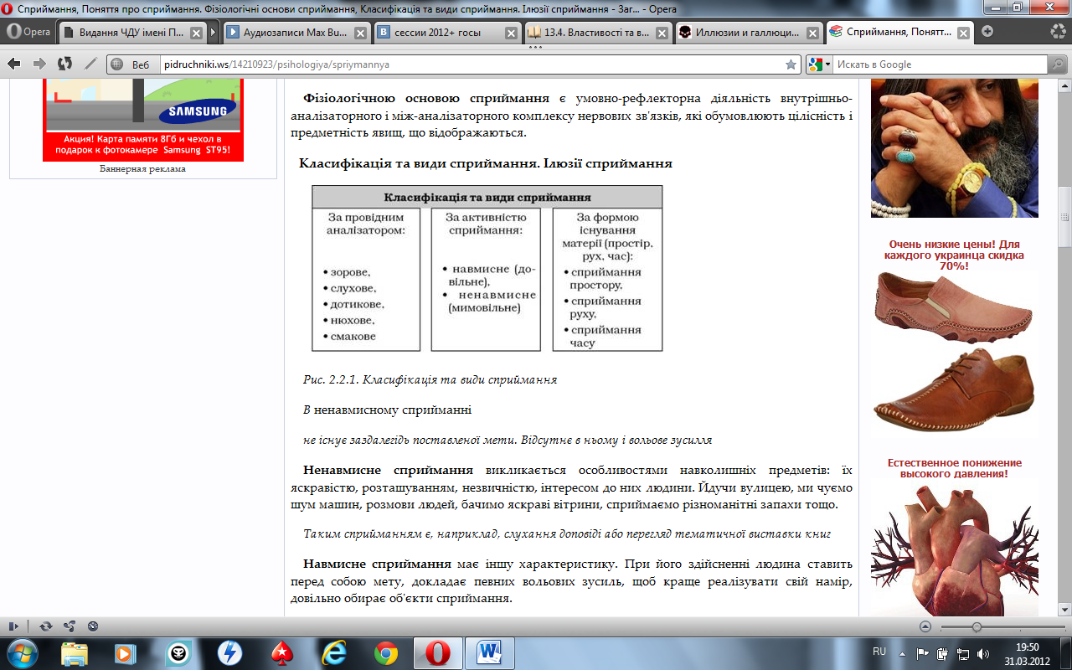Open the teal skull app on taskbar
This screenshot has width=1072, height=670.
click(x=178, y=652)
